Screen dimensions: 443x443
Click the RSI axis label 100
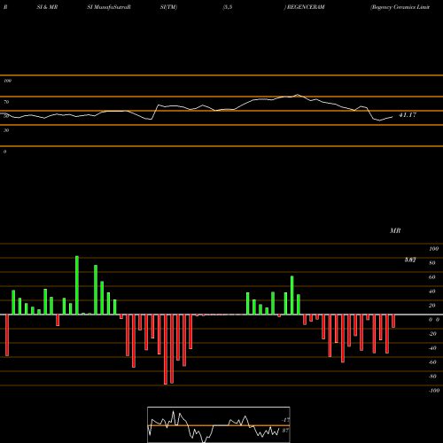click(8, 81)
